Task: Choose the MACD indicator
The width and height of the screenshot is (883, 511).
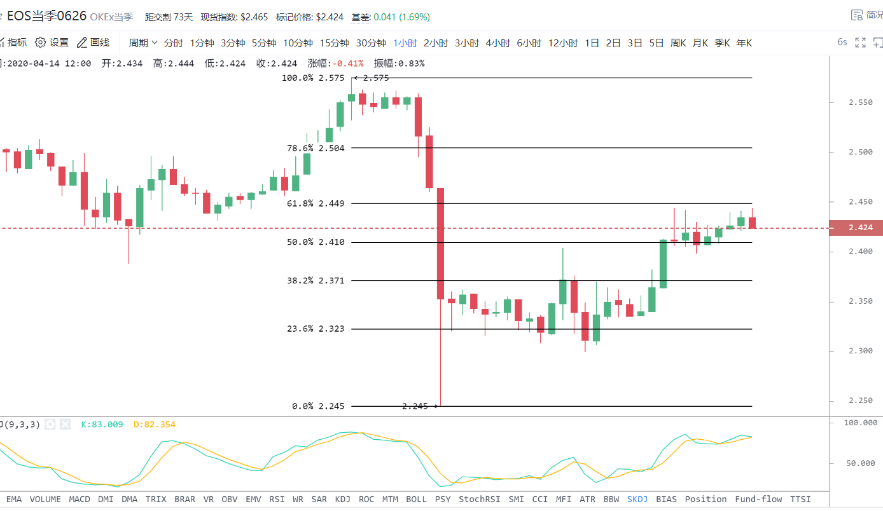Action: pos(80,499)
